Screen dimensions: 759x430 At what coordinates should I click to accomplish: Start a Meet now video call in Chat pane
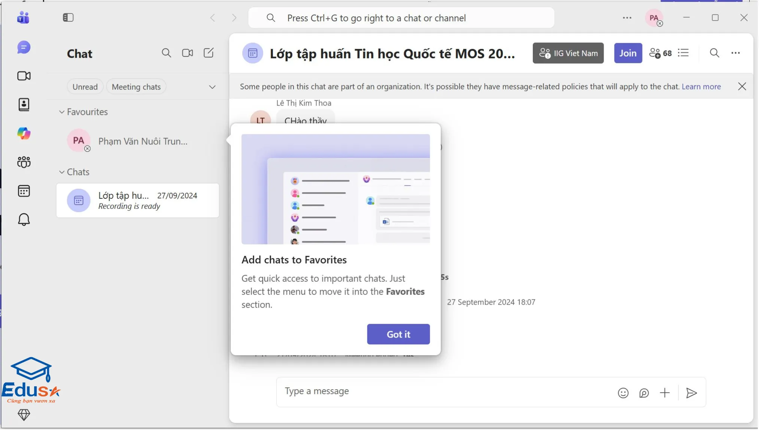click(188, 53)
